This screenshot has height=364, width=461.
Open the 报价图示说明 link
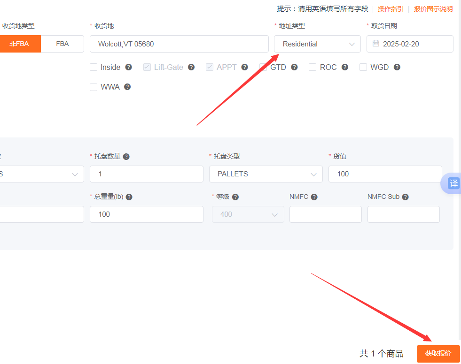[x=433, y=9]
